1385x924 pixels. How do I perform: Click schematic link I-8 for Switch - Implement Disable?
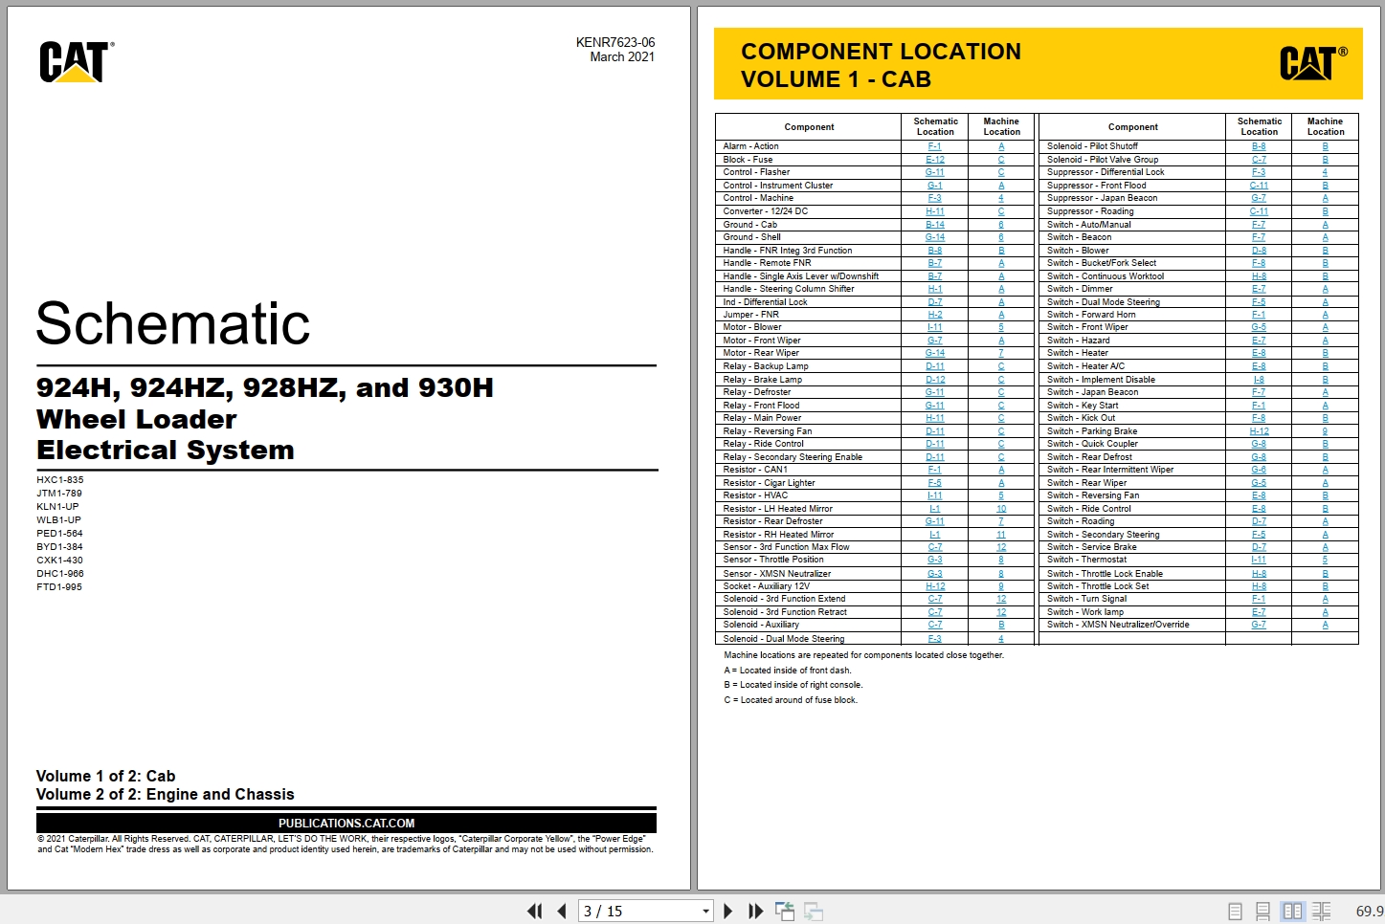(1259, 380)
